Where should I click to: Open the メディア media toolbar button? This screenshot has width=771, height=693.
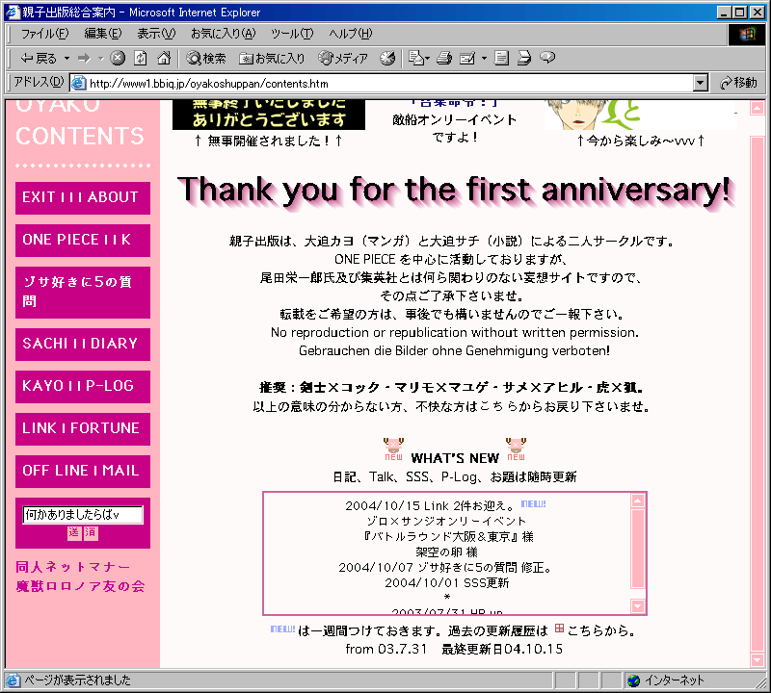pyautogui.click(x=343, y=59)
